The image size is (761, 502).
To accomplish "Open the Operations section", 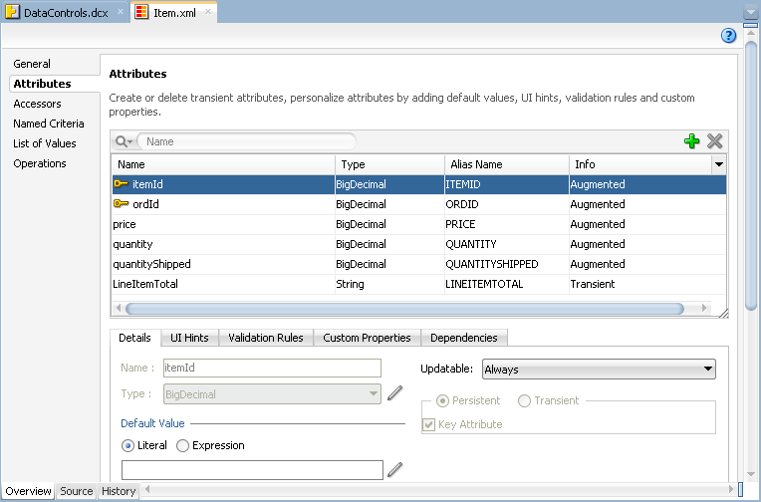I will (x=40, y=163).
